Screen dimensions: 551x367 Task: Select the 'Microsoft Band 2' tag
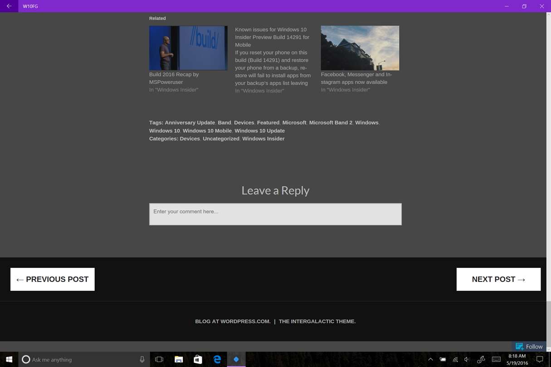(x=331, y=123)
